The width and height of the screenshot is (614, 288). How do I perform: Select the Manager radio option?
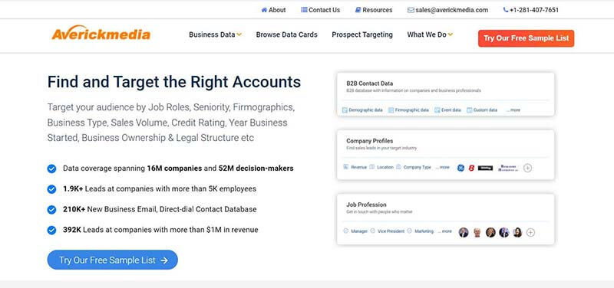(x=346, y=231)
